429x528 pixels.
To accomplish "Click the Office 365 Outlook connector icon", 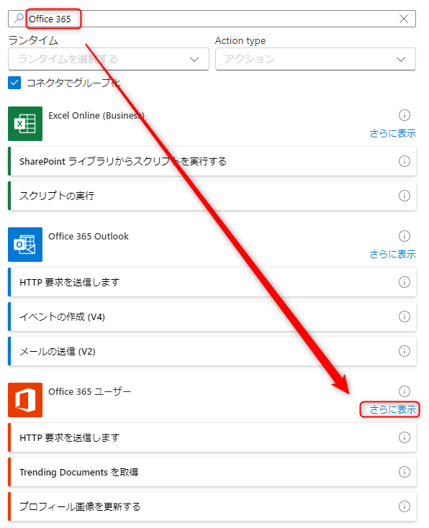I will tap(25, 245).
